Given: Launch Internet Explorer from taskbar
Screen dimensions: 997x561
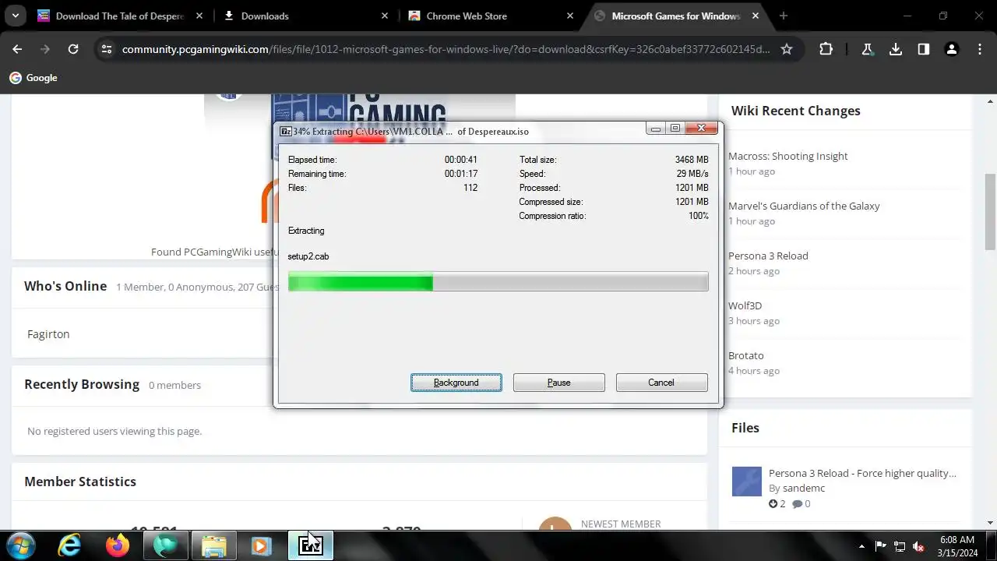Looking at the screenshot, I should coord(70,545).
